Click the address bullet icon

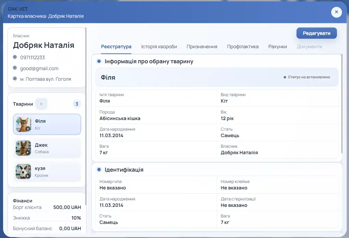15,78
